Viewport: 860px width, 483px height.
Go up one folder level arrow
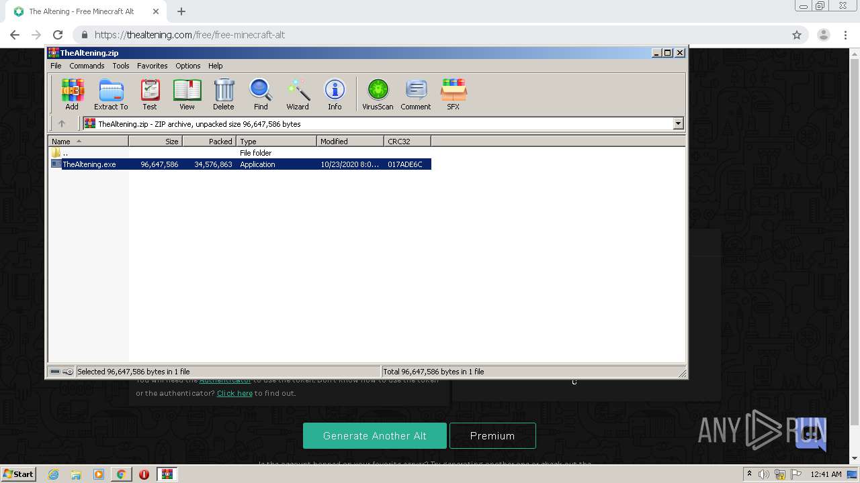(x=62, y=123)
